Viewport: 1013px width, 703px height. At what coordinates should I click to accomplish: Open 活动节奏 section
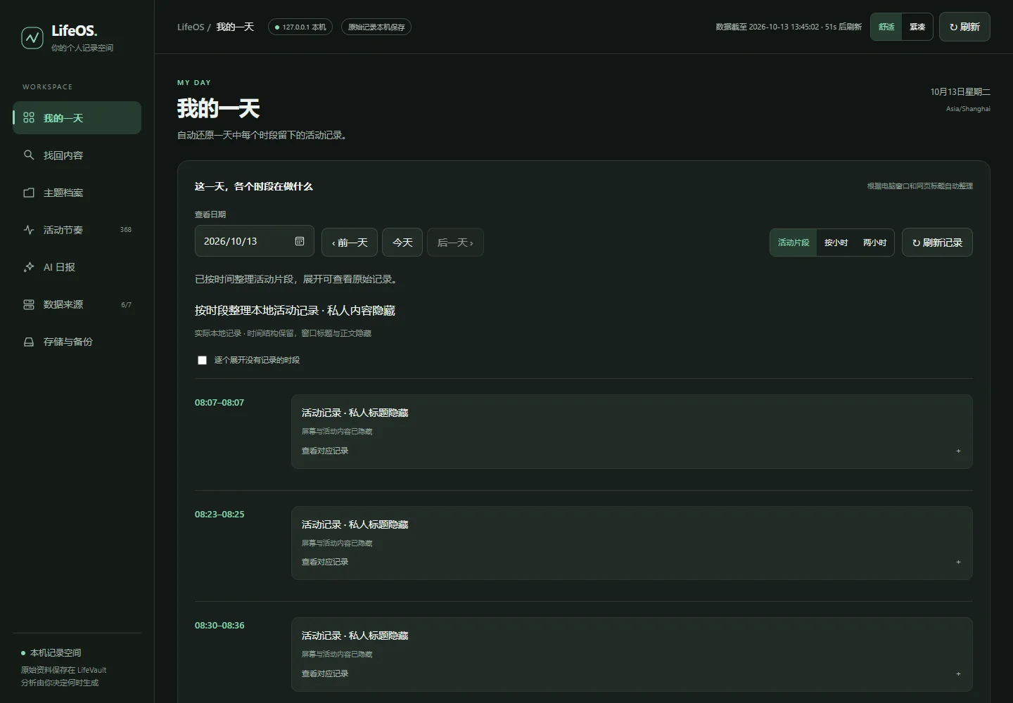pos(77,229)
